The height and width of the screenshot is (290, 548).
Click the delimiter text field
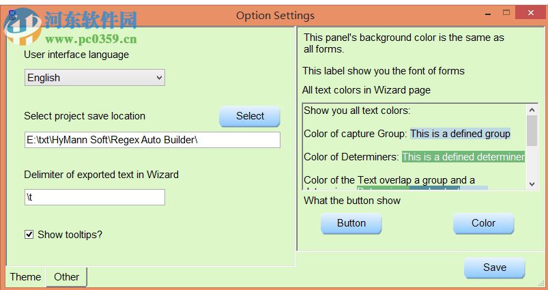tap(94, 197)
